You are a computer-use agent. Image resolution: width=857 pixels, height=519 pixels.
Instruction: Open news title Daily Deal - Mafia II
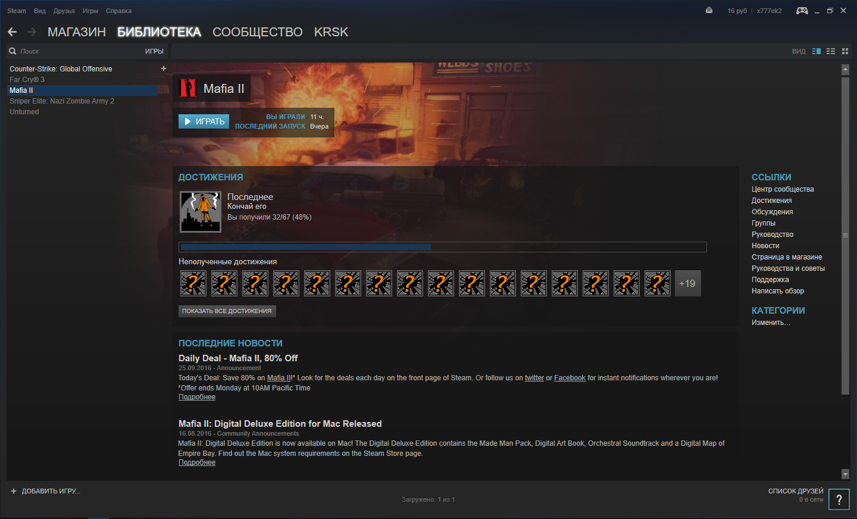click(x=238, y=358)
